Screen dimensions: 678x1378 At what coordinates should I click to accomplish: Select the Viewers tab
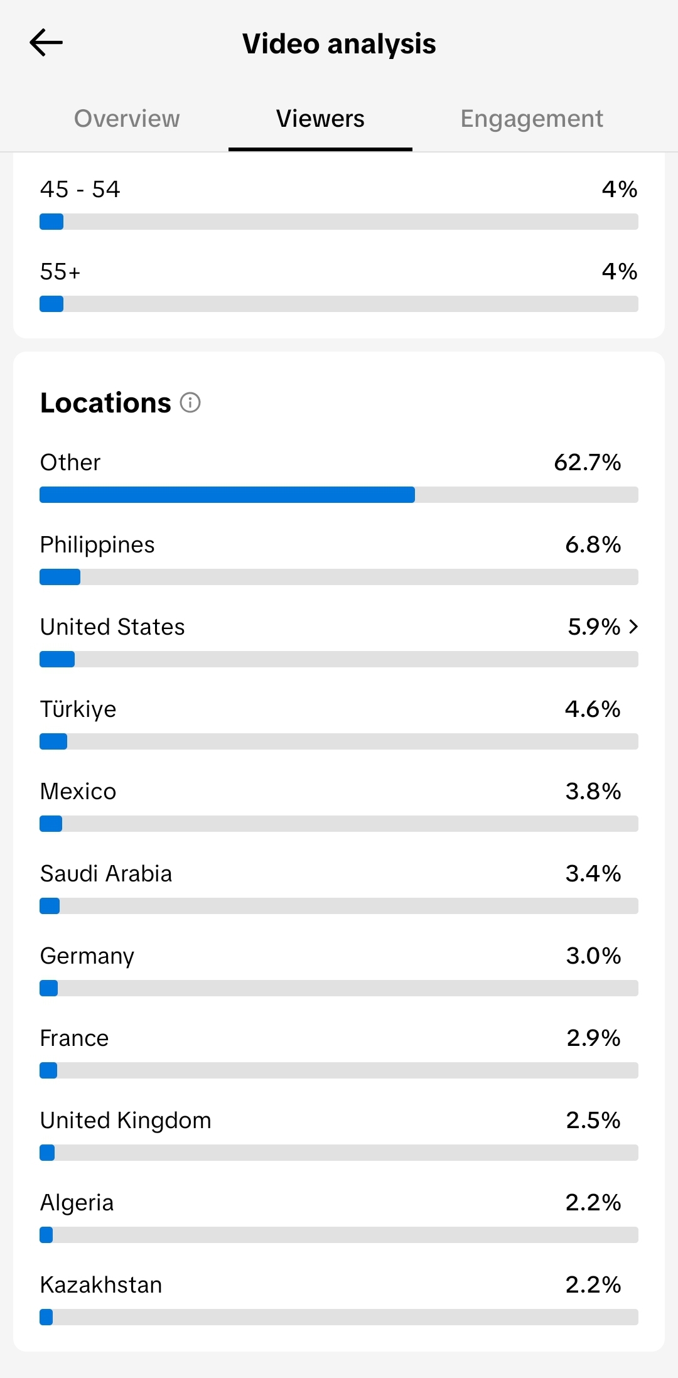coord(320,119)
